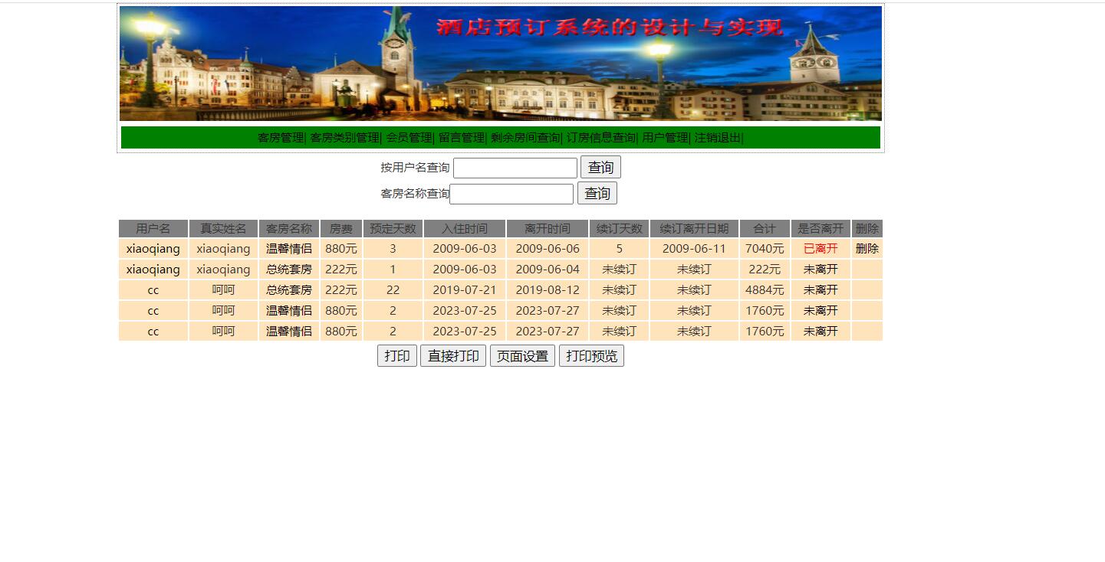The image size is (1105, 562).
Task: Click the 打印 button
Action: (397, 356)
